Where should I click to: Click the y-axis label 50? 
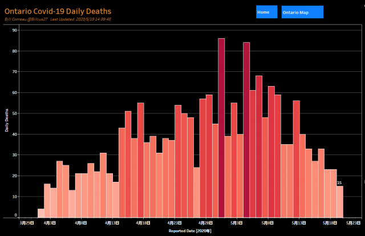coord(15,113)
